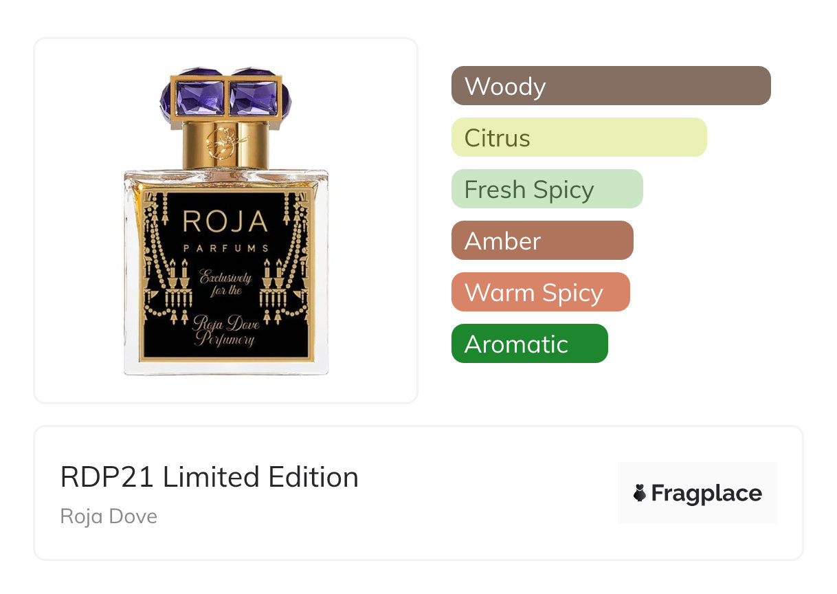Select the green Aromatic accord bar
837x594 pixels.
(529, 344)
